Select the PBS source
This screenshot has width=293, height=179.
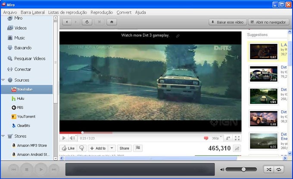17,108
